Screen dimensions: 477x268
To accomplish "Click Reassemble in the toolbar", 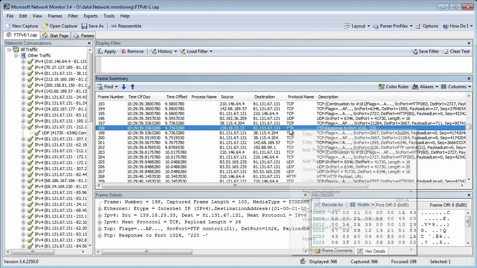I will tap(126, 26).
